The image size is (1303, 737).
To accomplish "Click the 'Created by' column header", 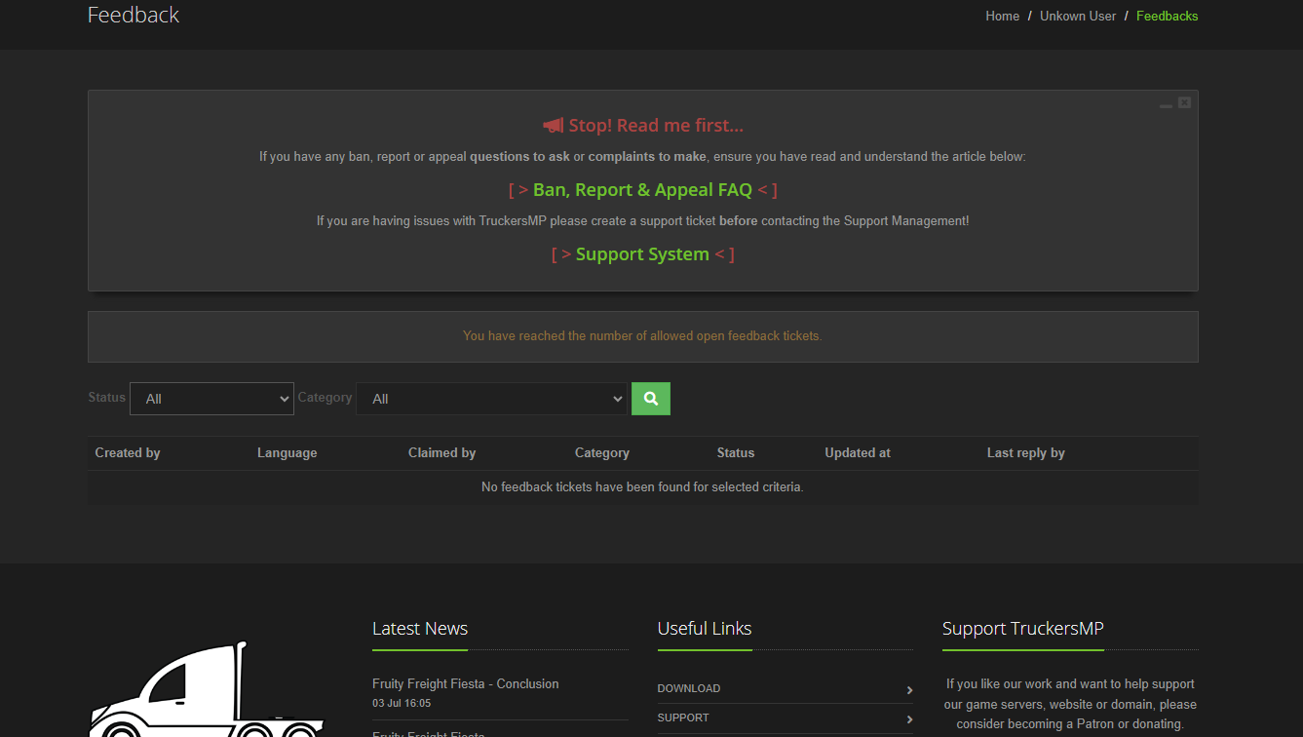I will pos(128,453).
